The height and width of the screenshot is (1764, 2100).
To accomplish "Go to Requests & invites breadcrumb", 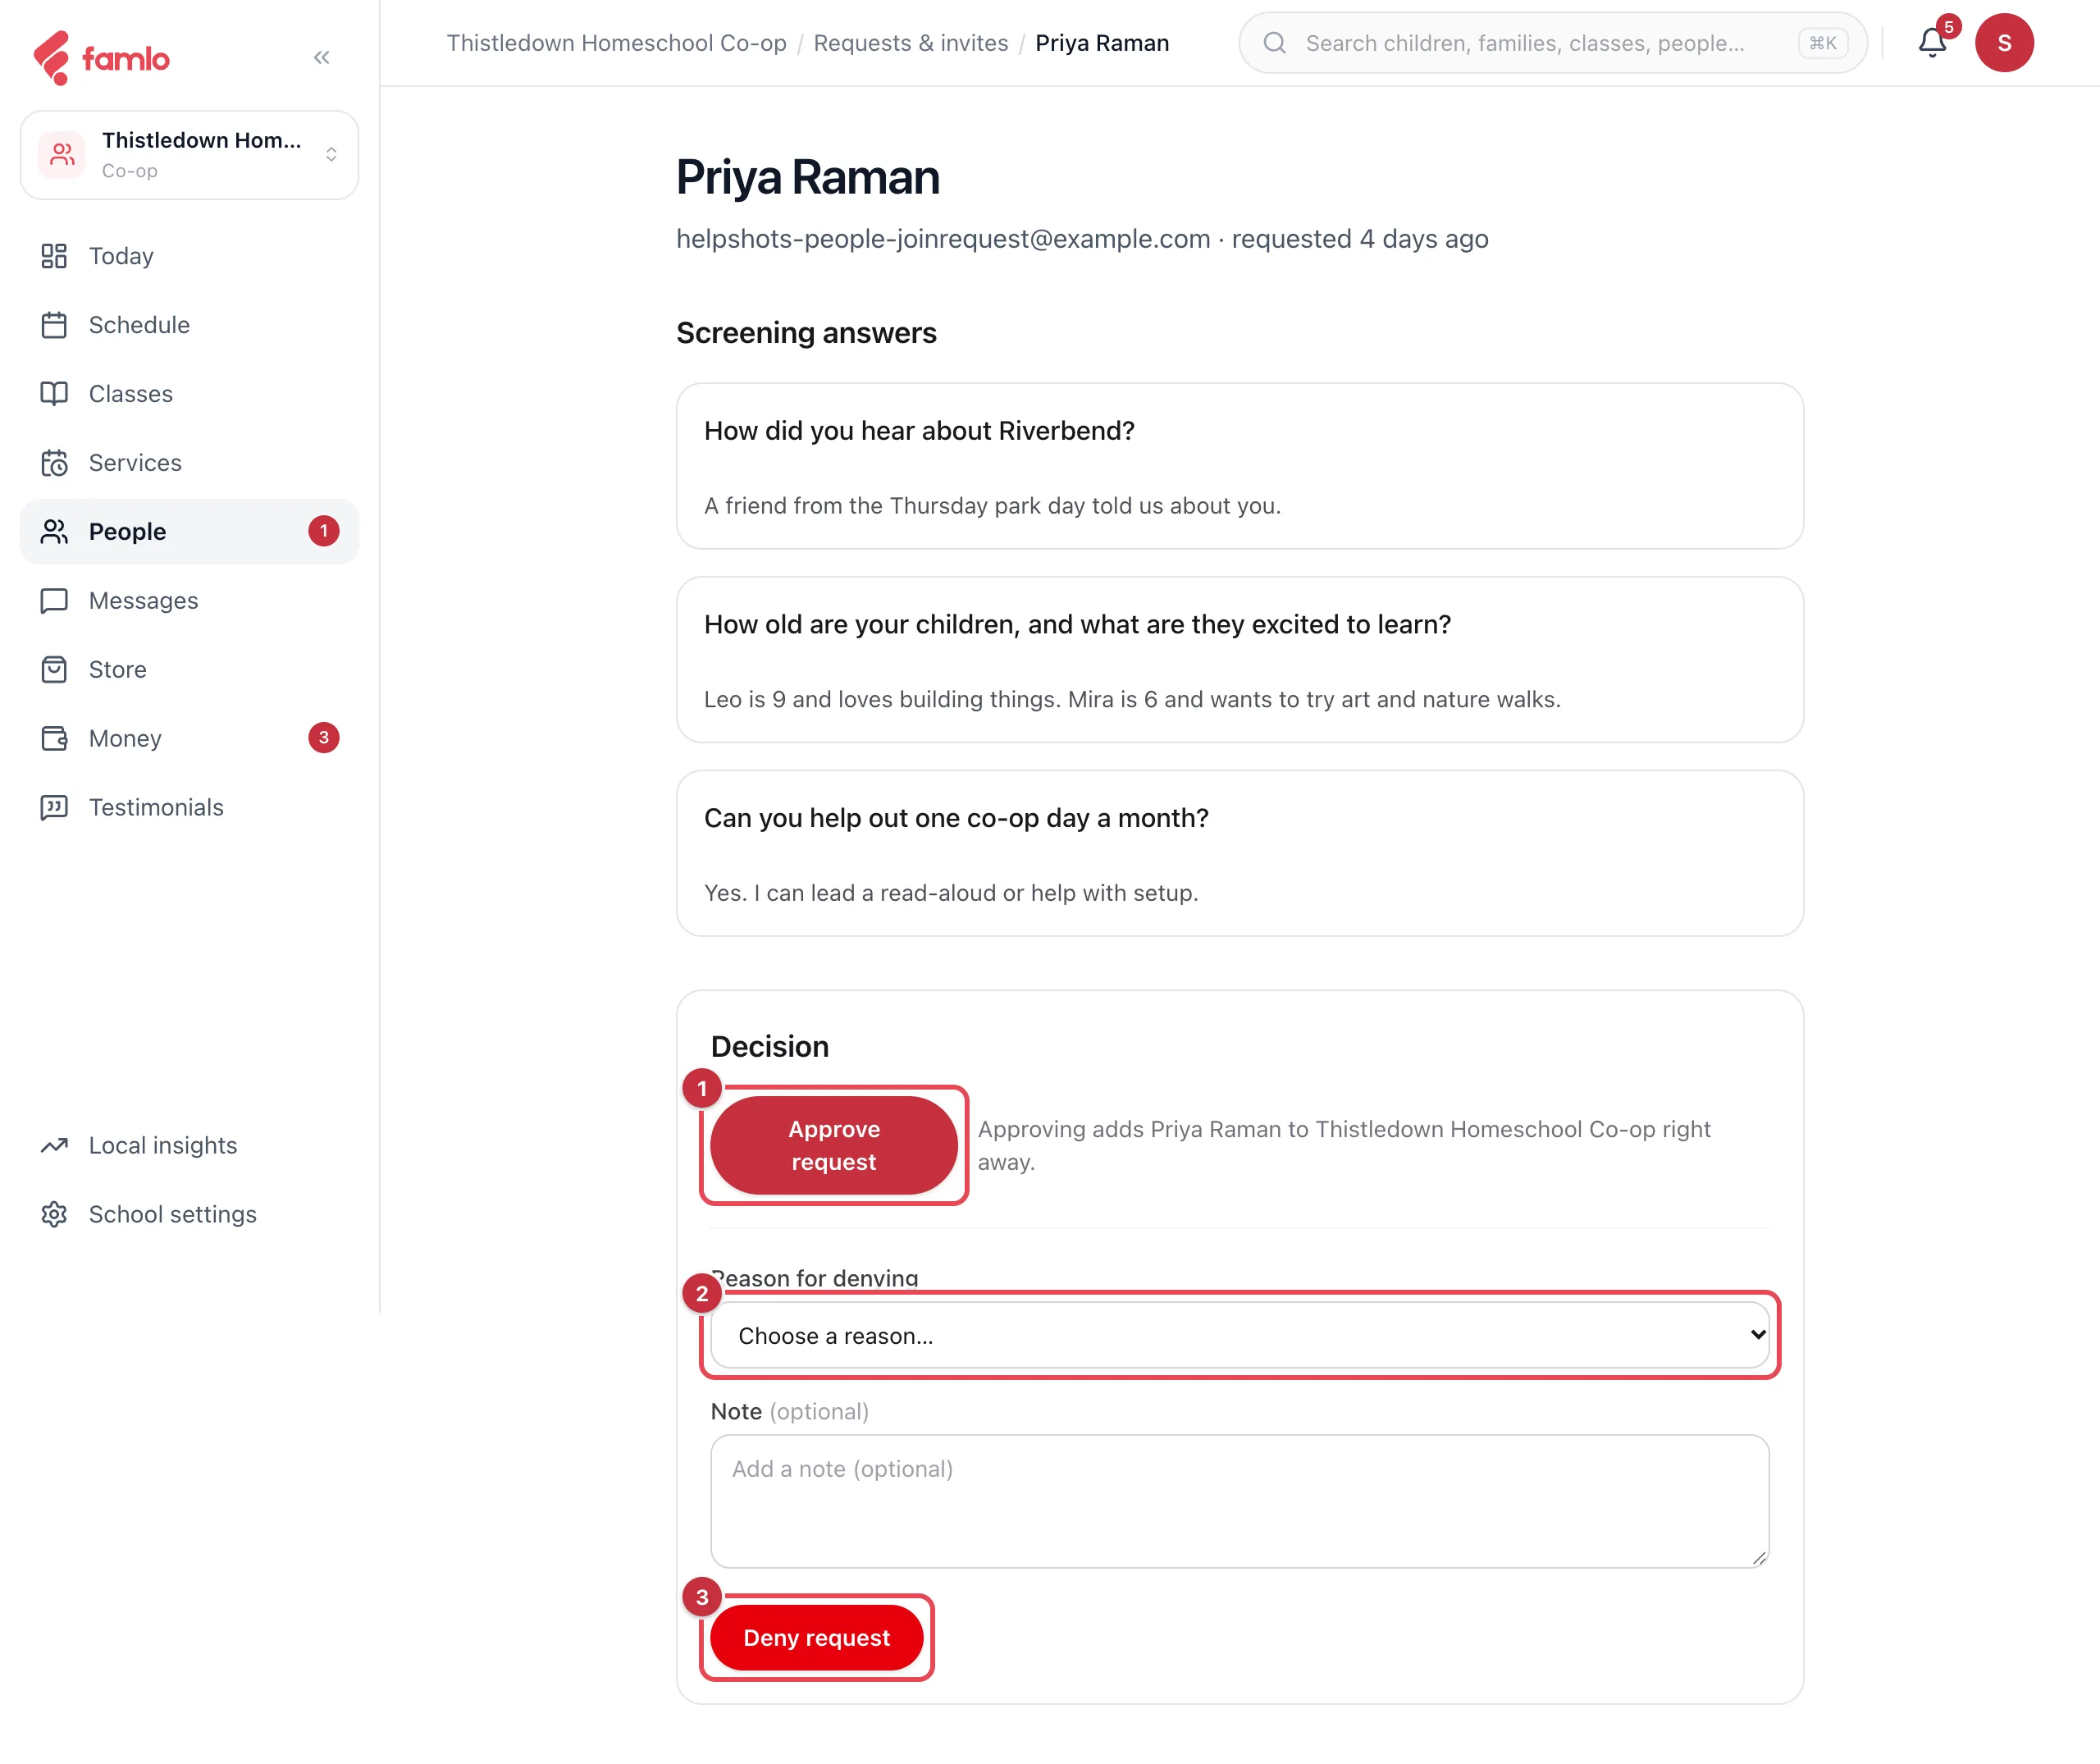I will [x=911, y=43].
